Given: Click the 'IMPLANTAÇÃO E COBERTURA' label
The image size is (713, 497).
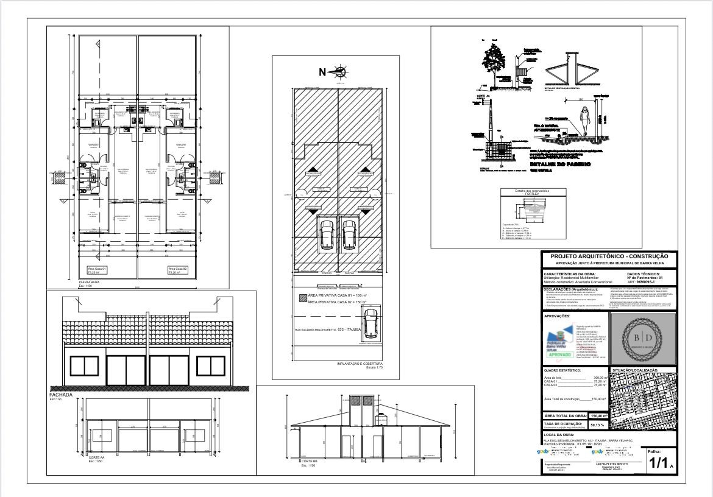Looking at the screenshot, I should 360,364.
